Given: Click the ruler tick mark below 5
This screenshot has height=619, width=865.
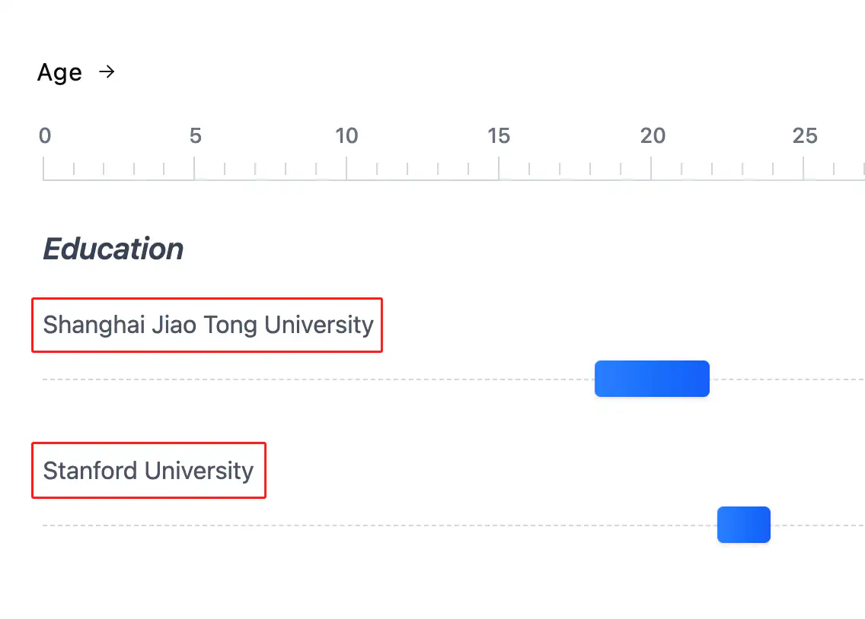Looking at the screenshot, I should click(x=194, y=168).
